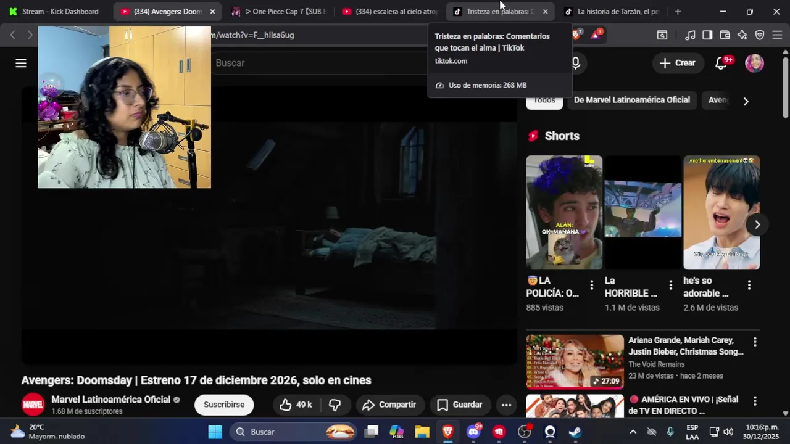The height and width of the screenshot is (444, 790).
Task: Open options for La HORRIBLE short
Action: pos(670,285)
